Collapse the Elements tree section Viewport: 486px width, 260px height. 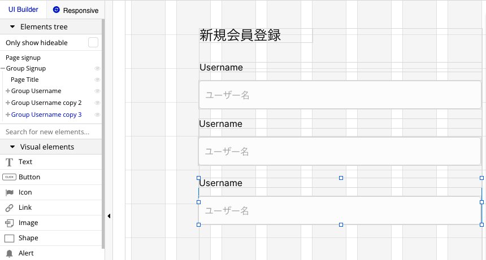tap(12, 27)
